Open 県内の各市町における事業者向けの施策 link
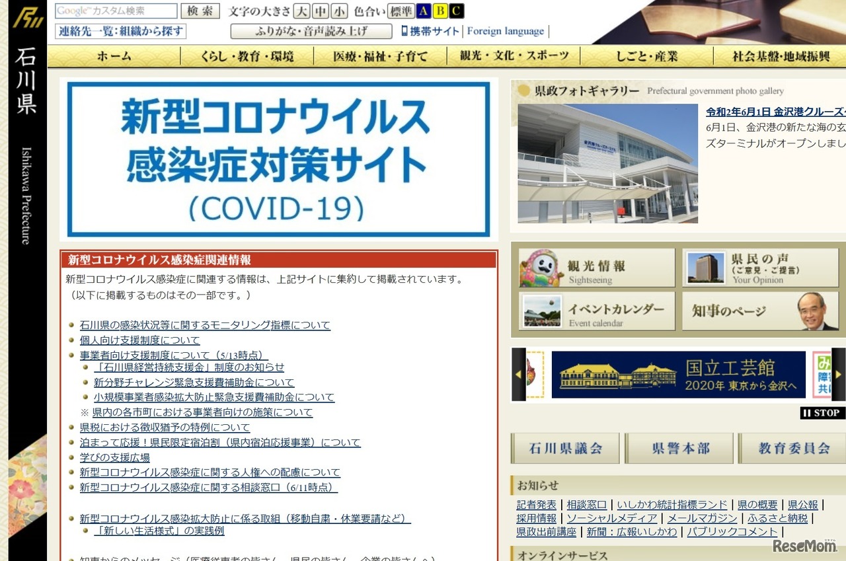Image resolution: width=846 pixels, height=561 pixels. (202, 412)
